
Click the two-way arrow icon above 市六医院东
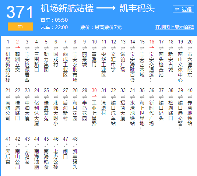[190, 48]
